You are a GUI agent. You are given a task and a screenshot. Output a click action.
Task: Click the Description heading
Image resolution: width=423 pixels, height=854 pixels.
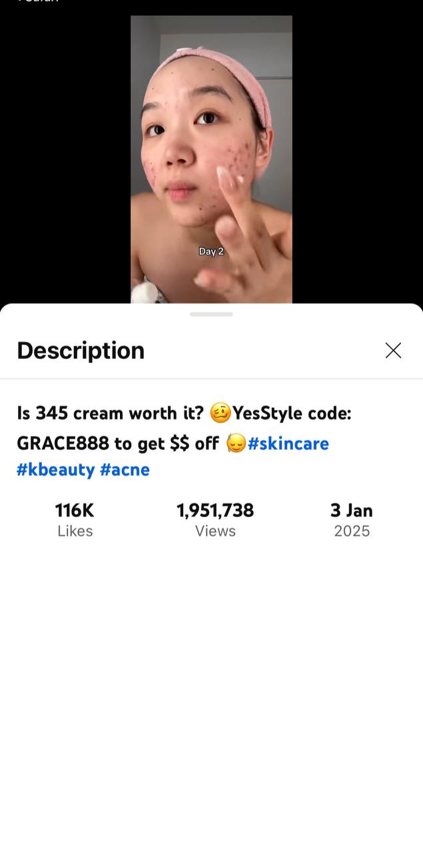(x=81, y=350)
